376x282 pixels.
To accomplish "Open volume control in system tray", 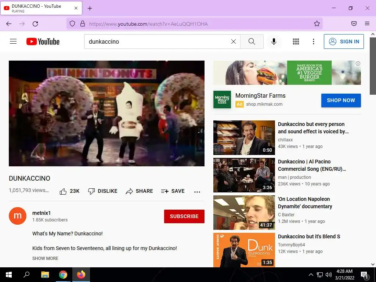I will (329, 275).
